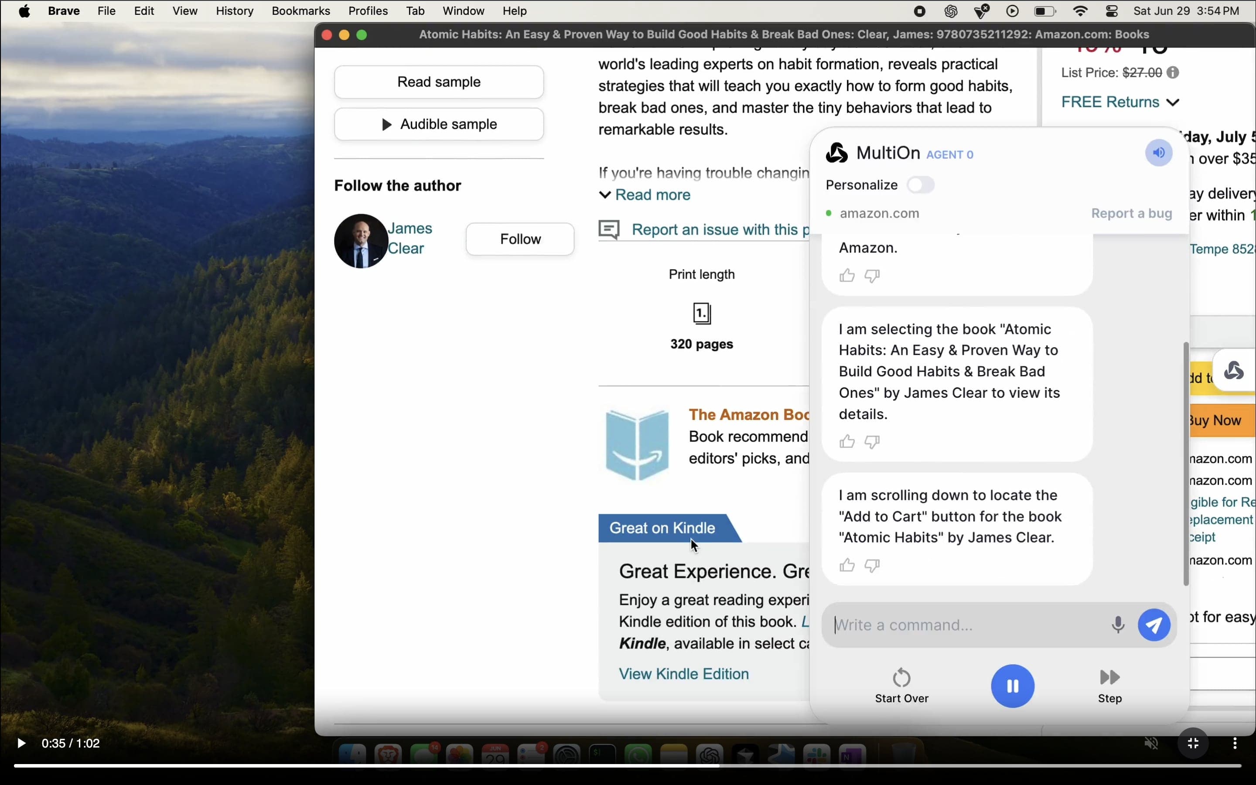Click the Start Over refresh icon

point(901,678)
